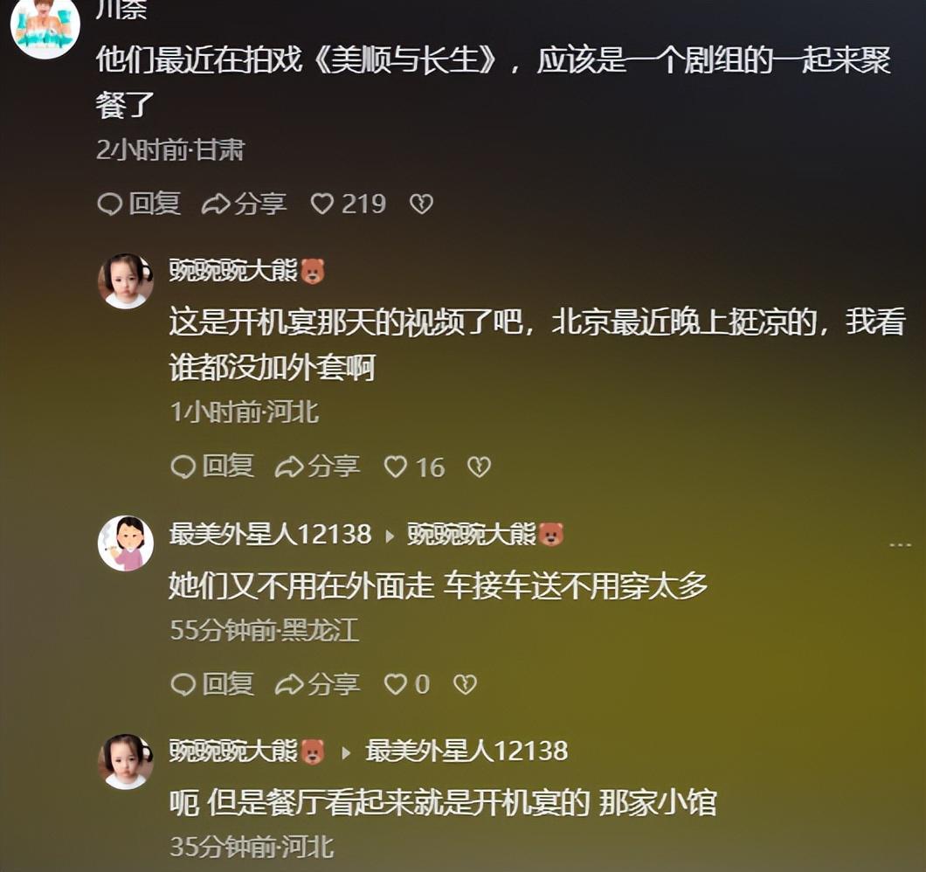Image resolution: width=926 pixels, height=872 pixels.
Task: Dislike the comment from 黑龙江
Action: pos(465,685)
